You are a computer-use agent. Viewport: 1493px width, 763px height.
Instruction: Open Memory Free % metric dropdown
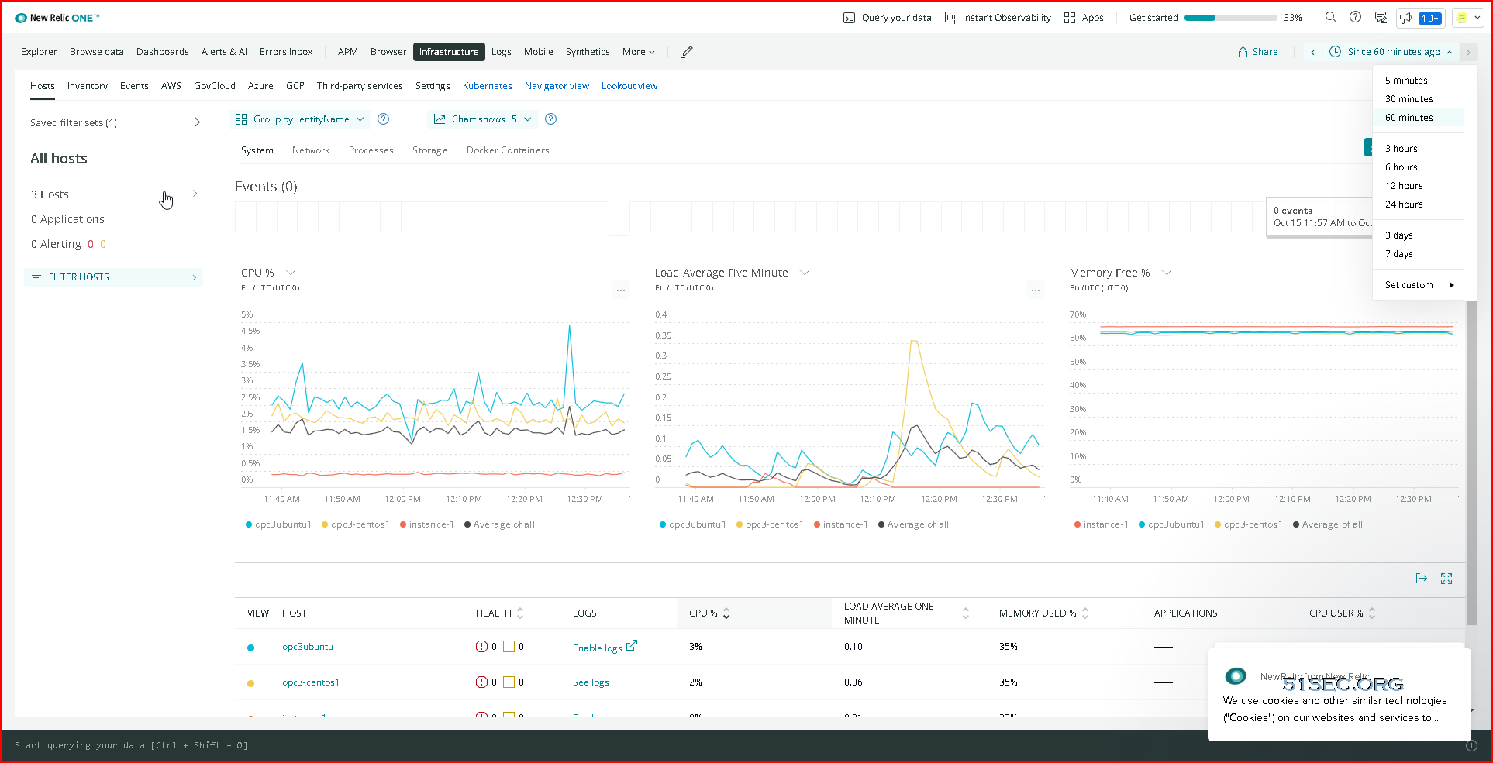pos(1167,273)
